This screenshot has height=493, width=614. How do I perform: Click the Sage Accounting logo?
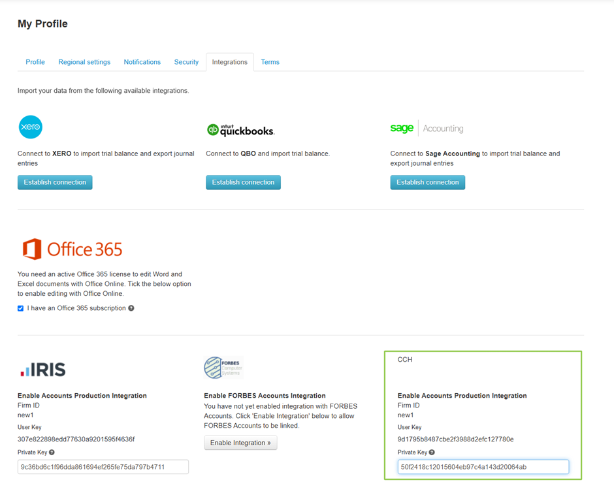(427, 129)
